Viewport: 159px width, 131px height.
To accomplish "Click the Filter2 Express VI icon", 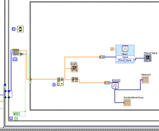I will [x=125, y=49].
